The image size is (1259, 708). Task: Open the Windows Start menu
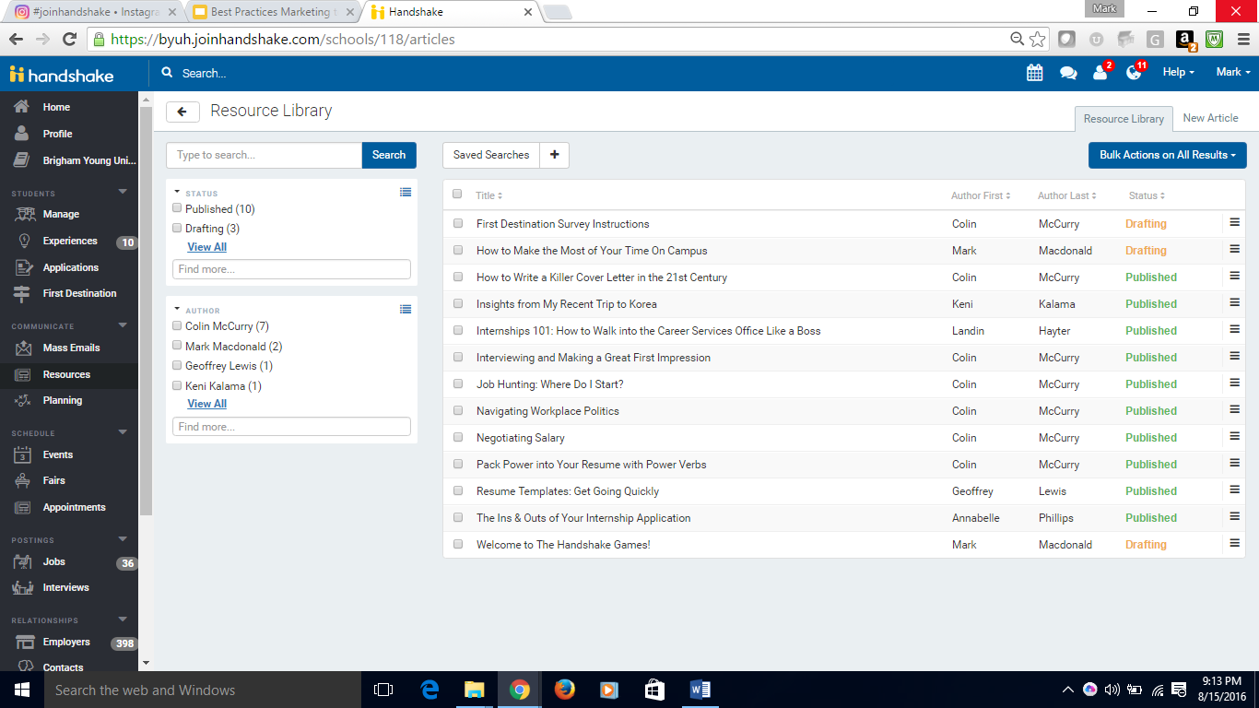point(22,690)
